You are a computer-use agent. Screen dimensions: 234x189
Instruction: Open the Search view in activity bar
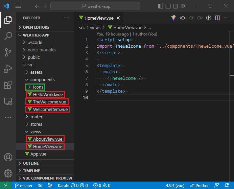tap(8, 36)
